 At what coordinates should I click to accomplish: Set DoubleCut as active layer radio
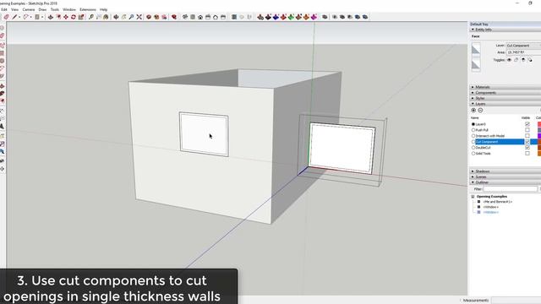tap(473, 148)
